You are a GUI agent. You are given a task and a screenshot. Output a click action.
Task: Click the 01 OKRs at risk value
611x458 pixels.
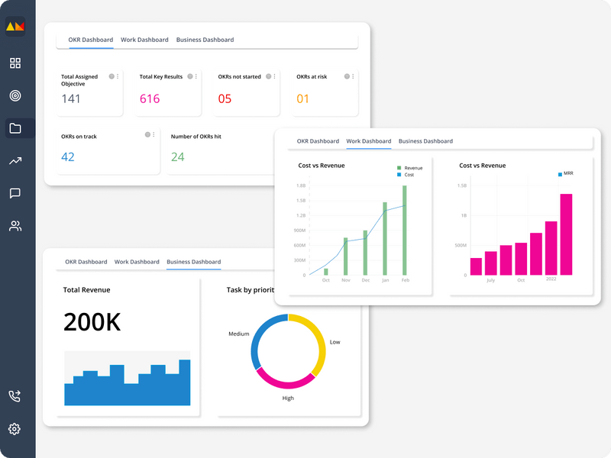tap(302, 99)
